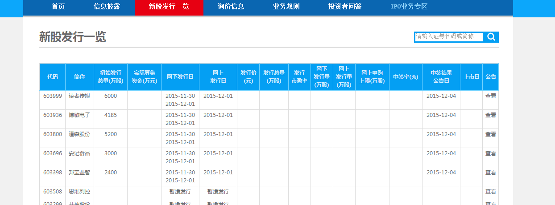Click the issue volume value 6000
Screen dimensions: 555x205
coord(111,96)
